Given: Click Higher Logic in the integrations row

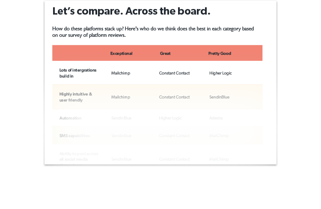Looking at the screenshot, I should [220, 73].
